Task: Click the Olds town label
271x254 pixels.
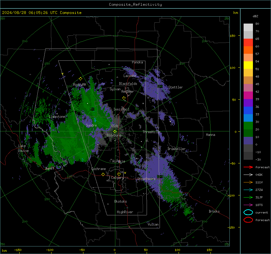Action: [115, 126]
